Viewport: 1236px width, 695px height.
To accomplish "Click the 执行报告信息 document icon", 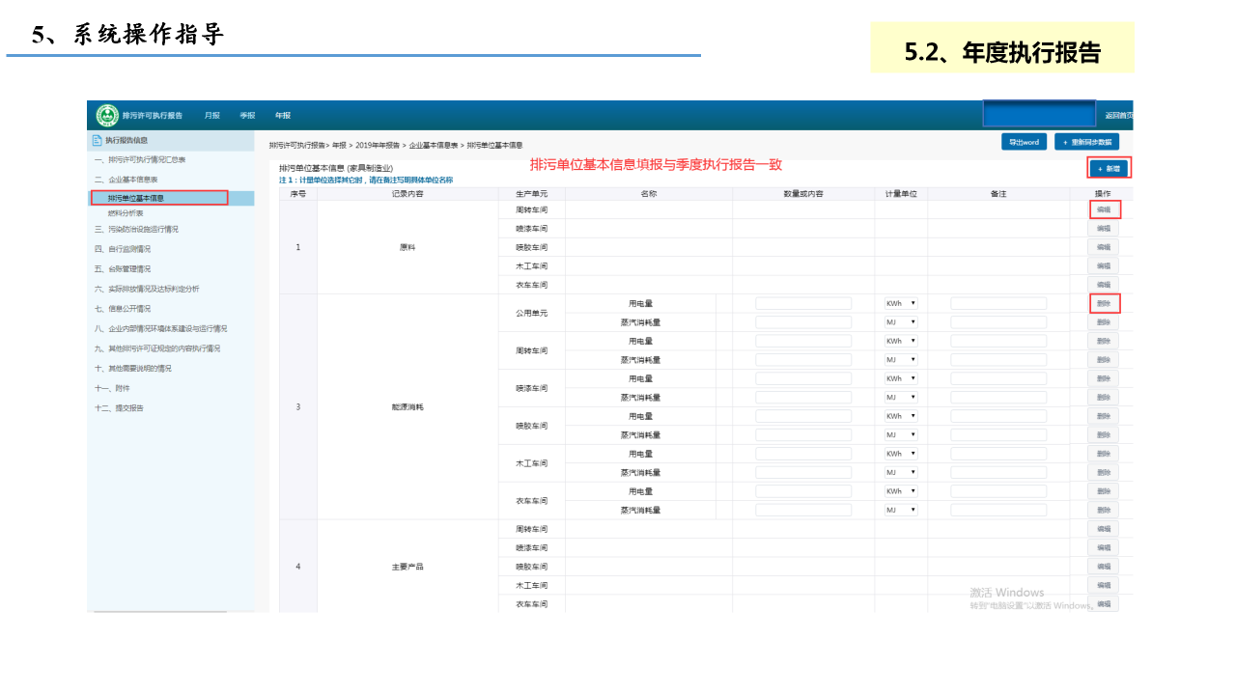I will click(97, 140).
